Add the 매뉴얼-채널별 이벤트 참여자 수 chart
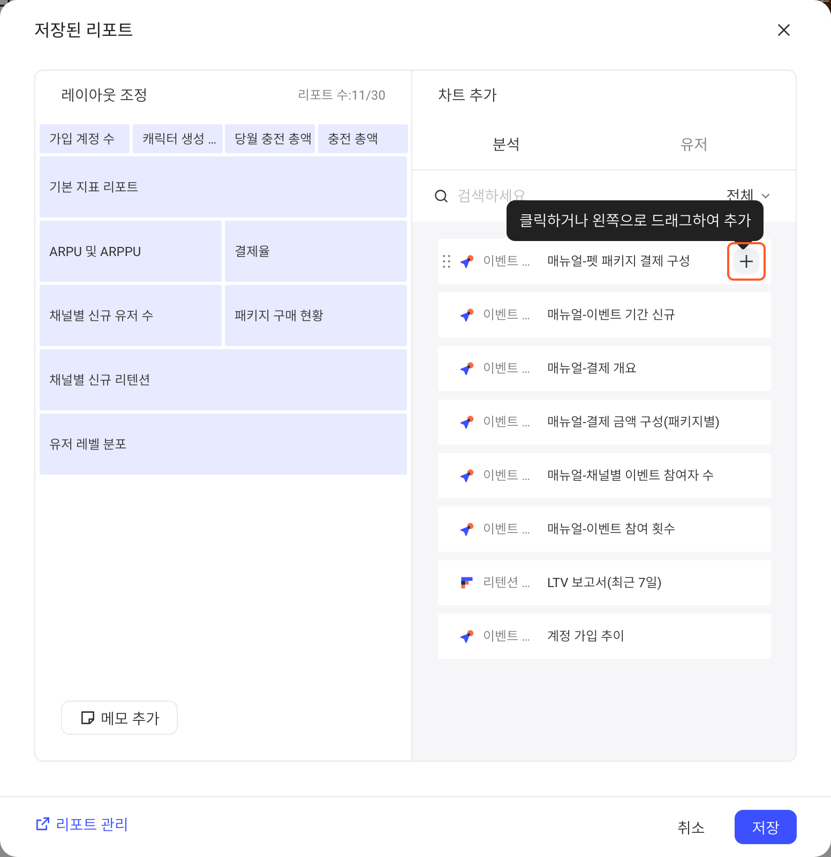The image size is (831, 857). pos(605,476)
